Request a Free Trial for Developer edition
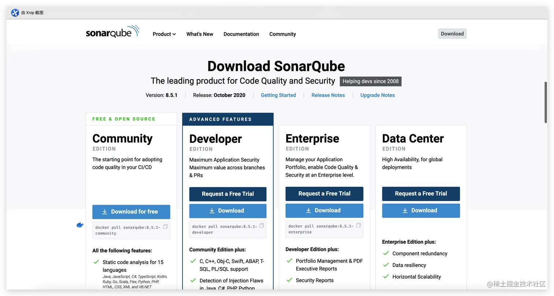Screen dimensions: 554x296 point(228,194)
